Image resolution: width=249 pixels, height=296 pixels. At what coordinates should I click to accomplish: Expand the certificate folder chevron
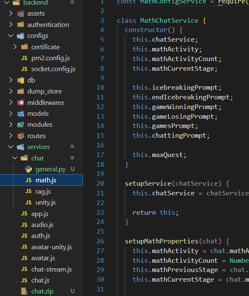click(x=15, y=47)
